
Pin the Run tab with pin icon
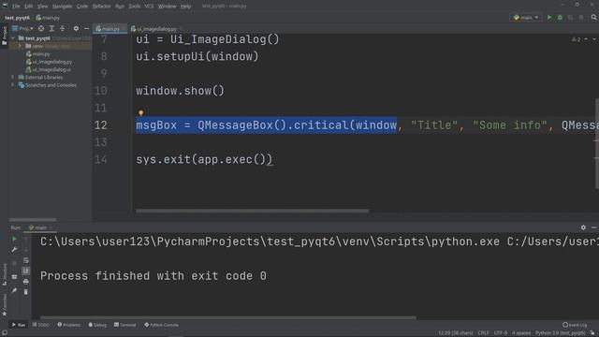pyautogui.click(x=14, y=290)
